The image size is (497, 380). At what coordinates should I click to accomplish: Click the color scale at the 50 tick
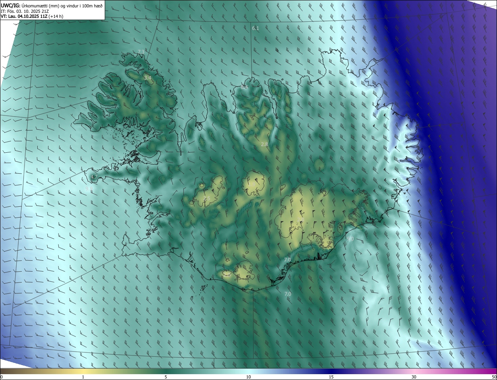coord(494,377)
